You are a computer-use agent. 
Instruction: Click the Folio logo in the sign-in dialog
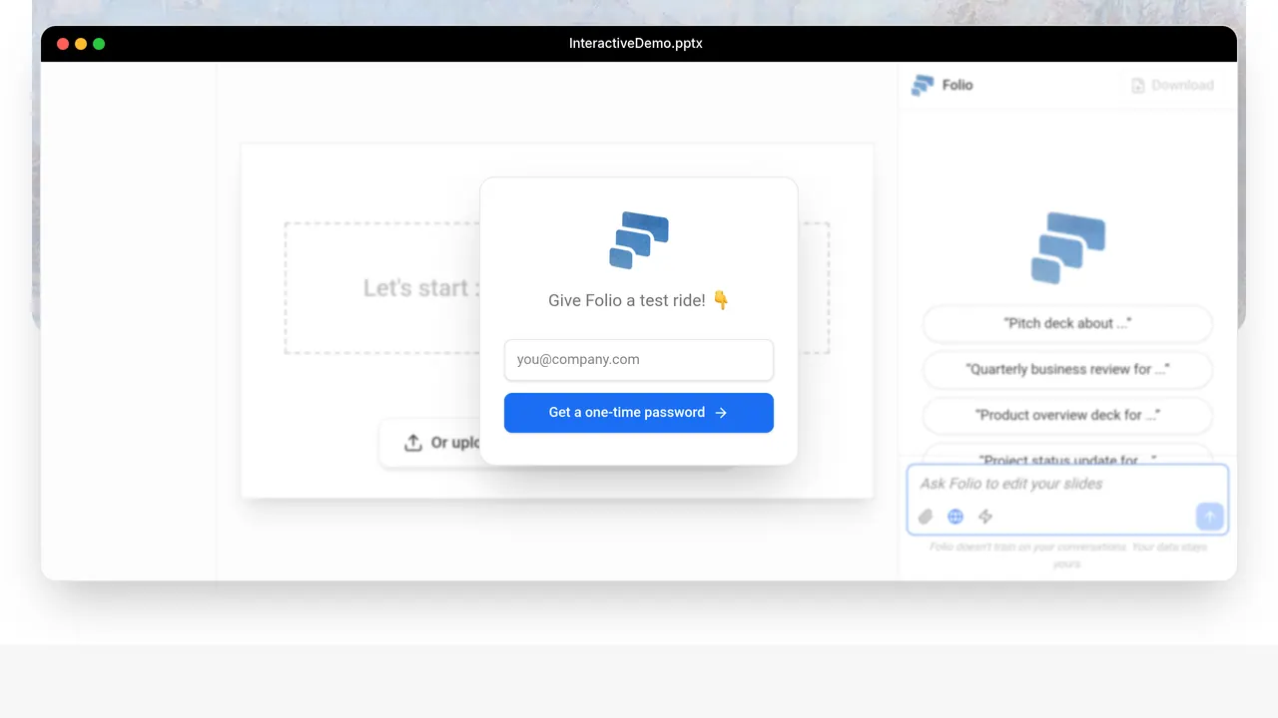[x=639, y=240]
